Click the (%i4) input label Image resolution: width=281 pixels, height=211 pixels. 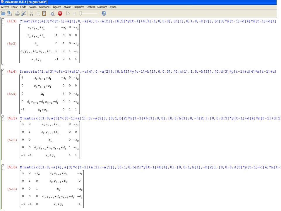12,72
